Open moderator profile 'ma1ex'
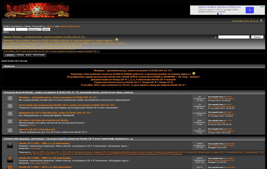Screen dimensions: 267x169 click(x=38, y=148)
